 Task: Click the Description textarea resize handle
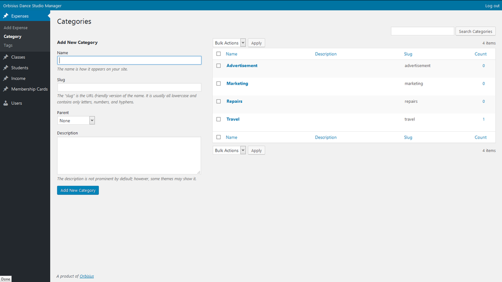[x=199, y=172]
